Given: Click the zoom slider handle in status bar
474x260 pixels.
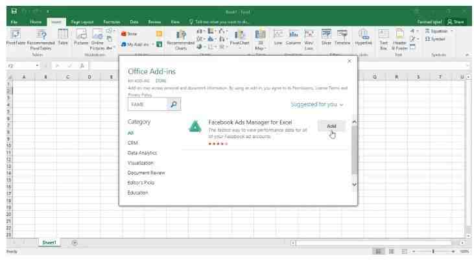Looking at the screenshot, I should [x=433, y=252].
